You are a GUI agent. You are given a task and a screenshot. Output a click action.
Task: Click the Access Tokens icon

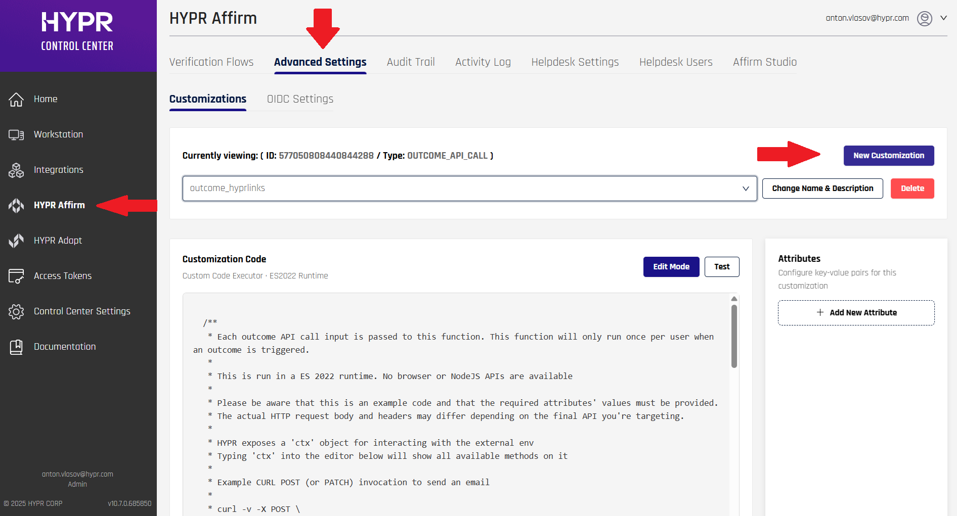(x=16, y=276)
